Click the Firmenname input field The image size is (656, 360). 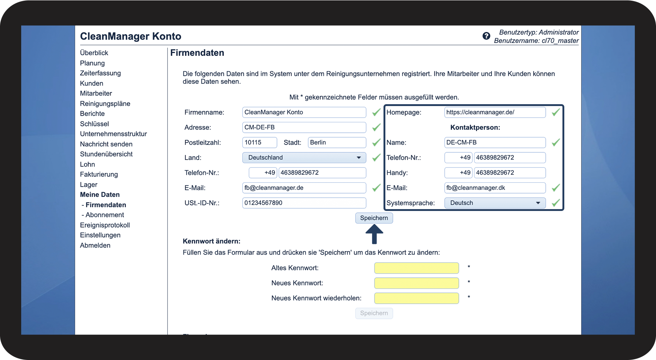(x=304, y=112)
